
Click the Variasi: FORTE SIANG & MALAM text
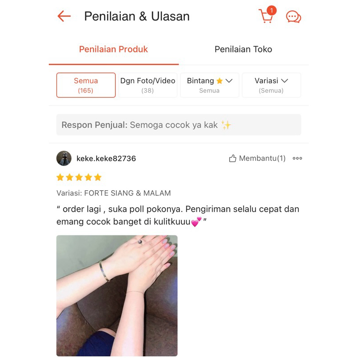[x=114, y=193]
